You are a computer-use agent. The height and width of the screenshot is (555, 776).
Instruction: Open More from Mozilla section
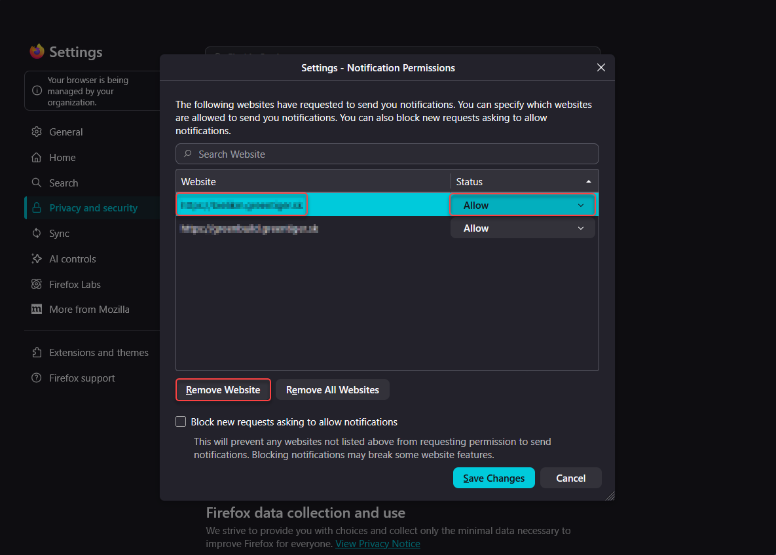(89, 309)
